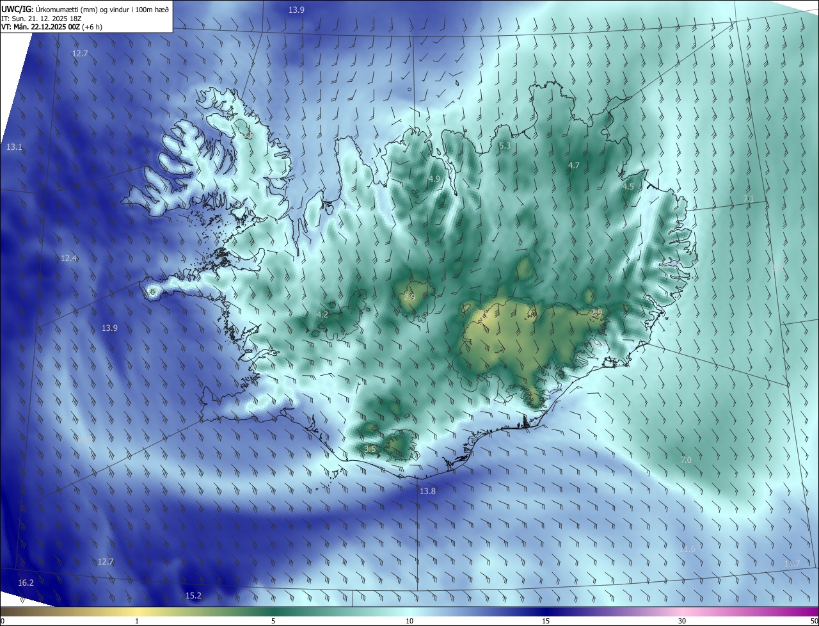Click the 13.9 value southwest of Snæfellsnes peninsula

pos(109,328)
